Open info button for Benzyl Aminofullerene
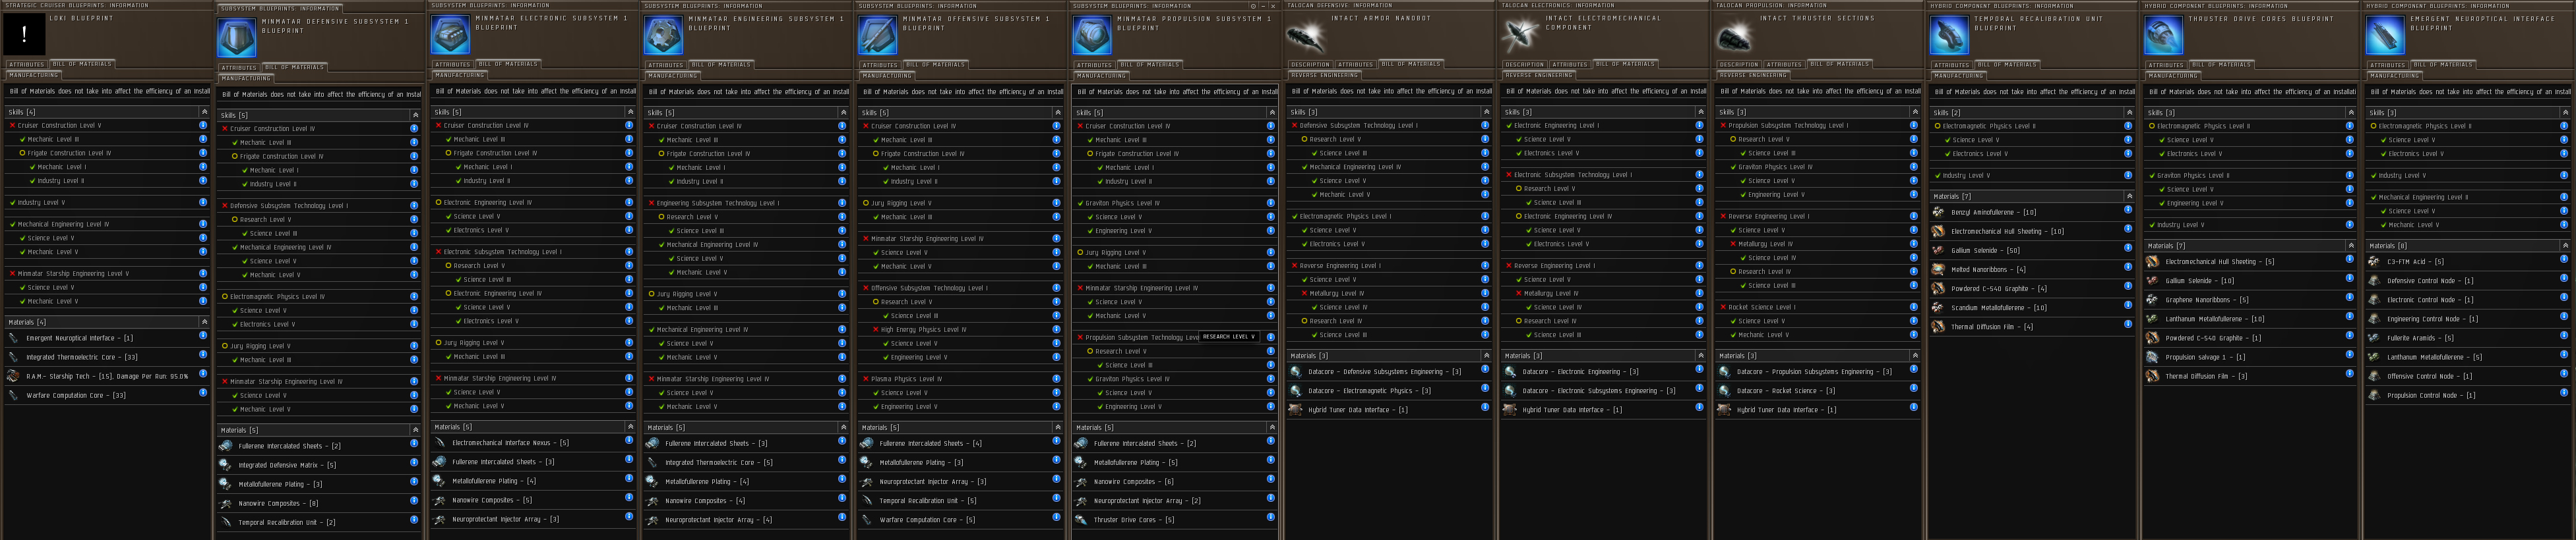Image resolution: width=2576 pixels, height=540 pixels. coord(2128,211)
